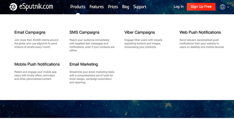Click the Log In link
The width and height of the screenshot is (234, 119).
coord(178,7)
